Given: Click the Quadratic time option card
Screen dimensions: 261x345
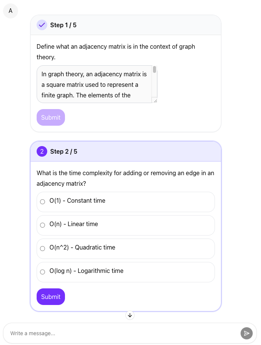Looking at the screenshot, I should pyautogui.click(x=126, y=249).
